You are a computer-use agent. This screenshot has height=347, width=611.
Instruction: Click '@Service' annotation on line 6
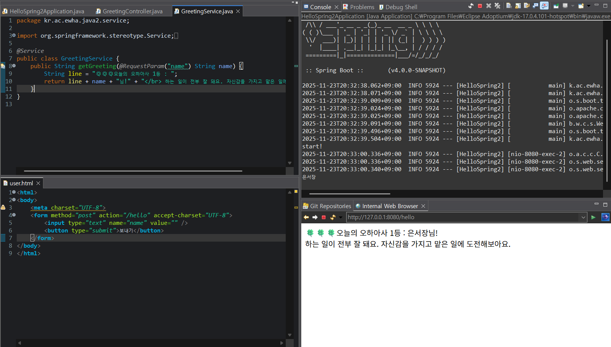30,51
